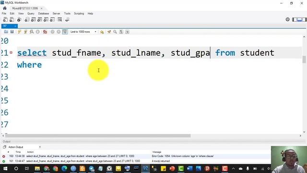The width and height of the screenshot is (307, 173).
Task: Create a new schema icon
Action: coord(27,19)
